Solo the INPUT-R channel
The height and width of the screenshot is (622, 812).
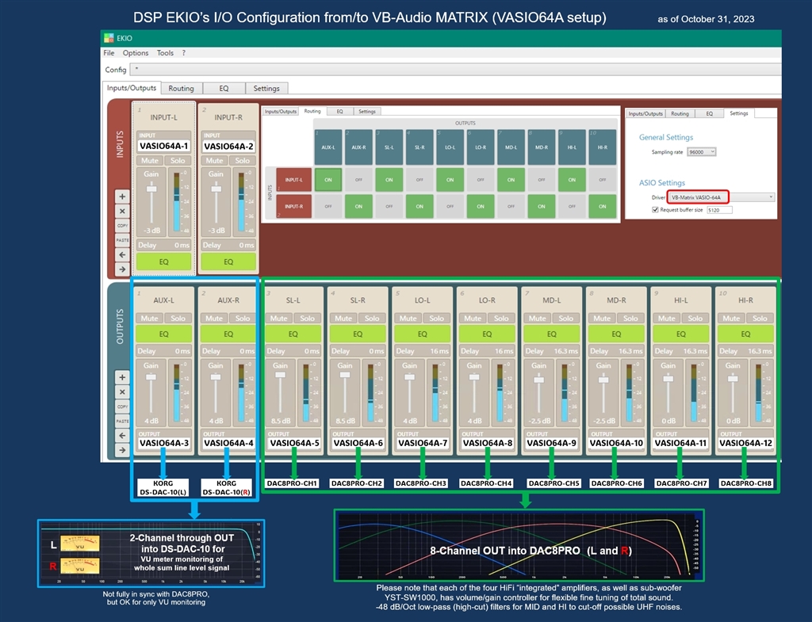[243, 160]
